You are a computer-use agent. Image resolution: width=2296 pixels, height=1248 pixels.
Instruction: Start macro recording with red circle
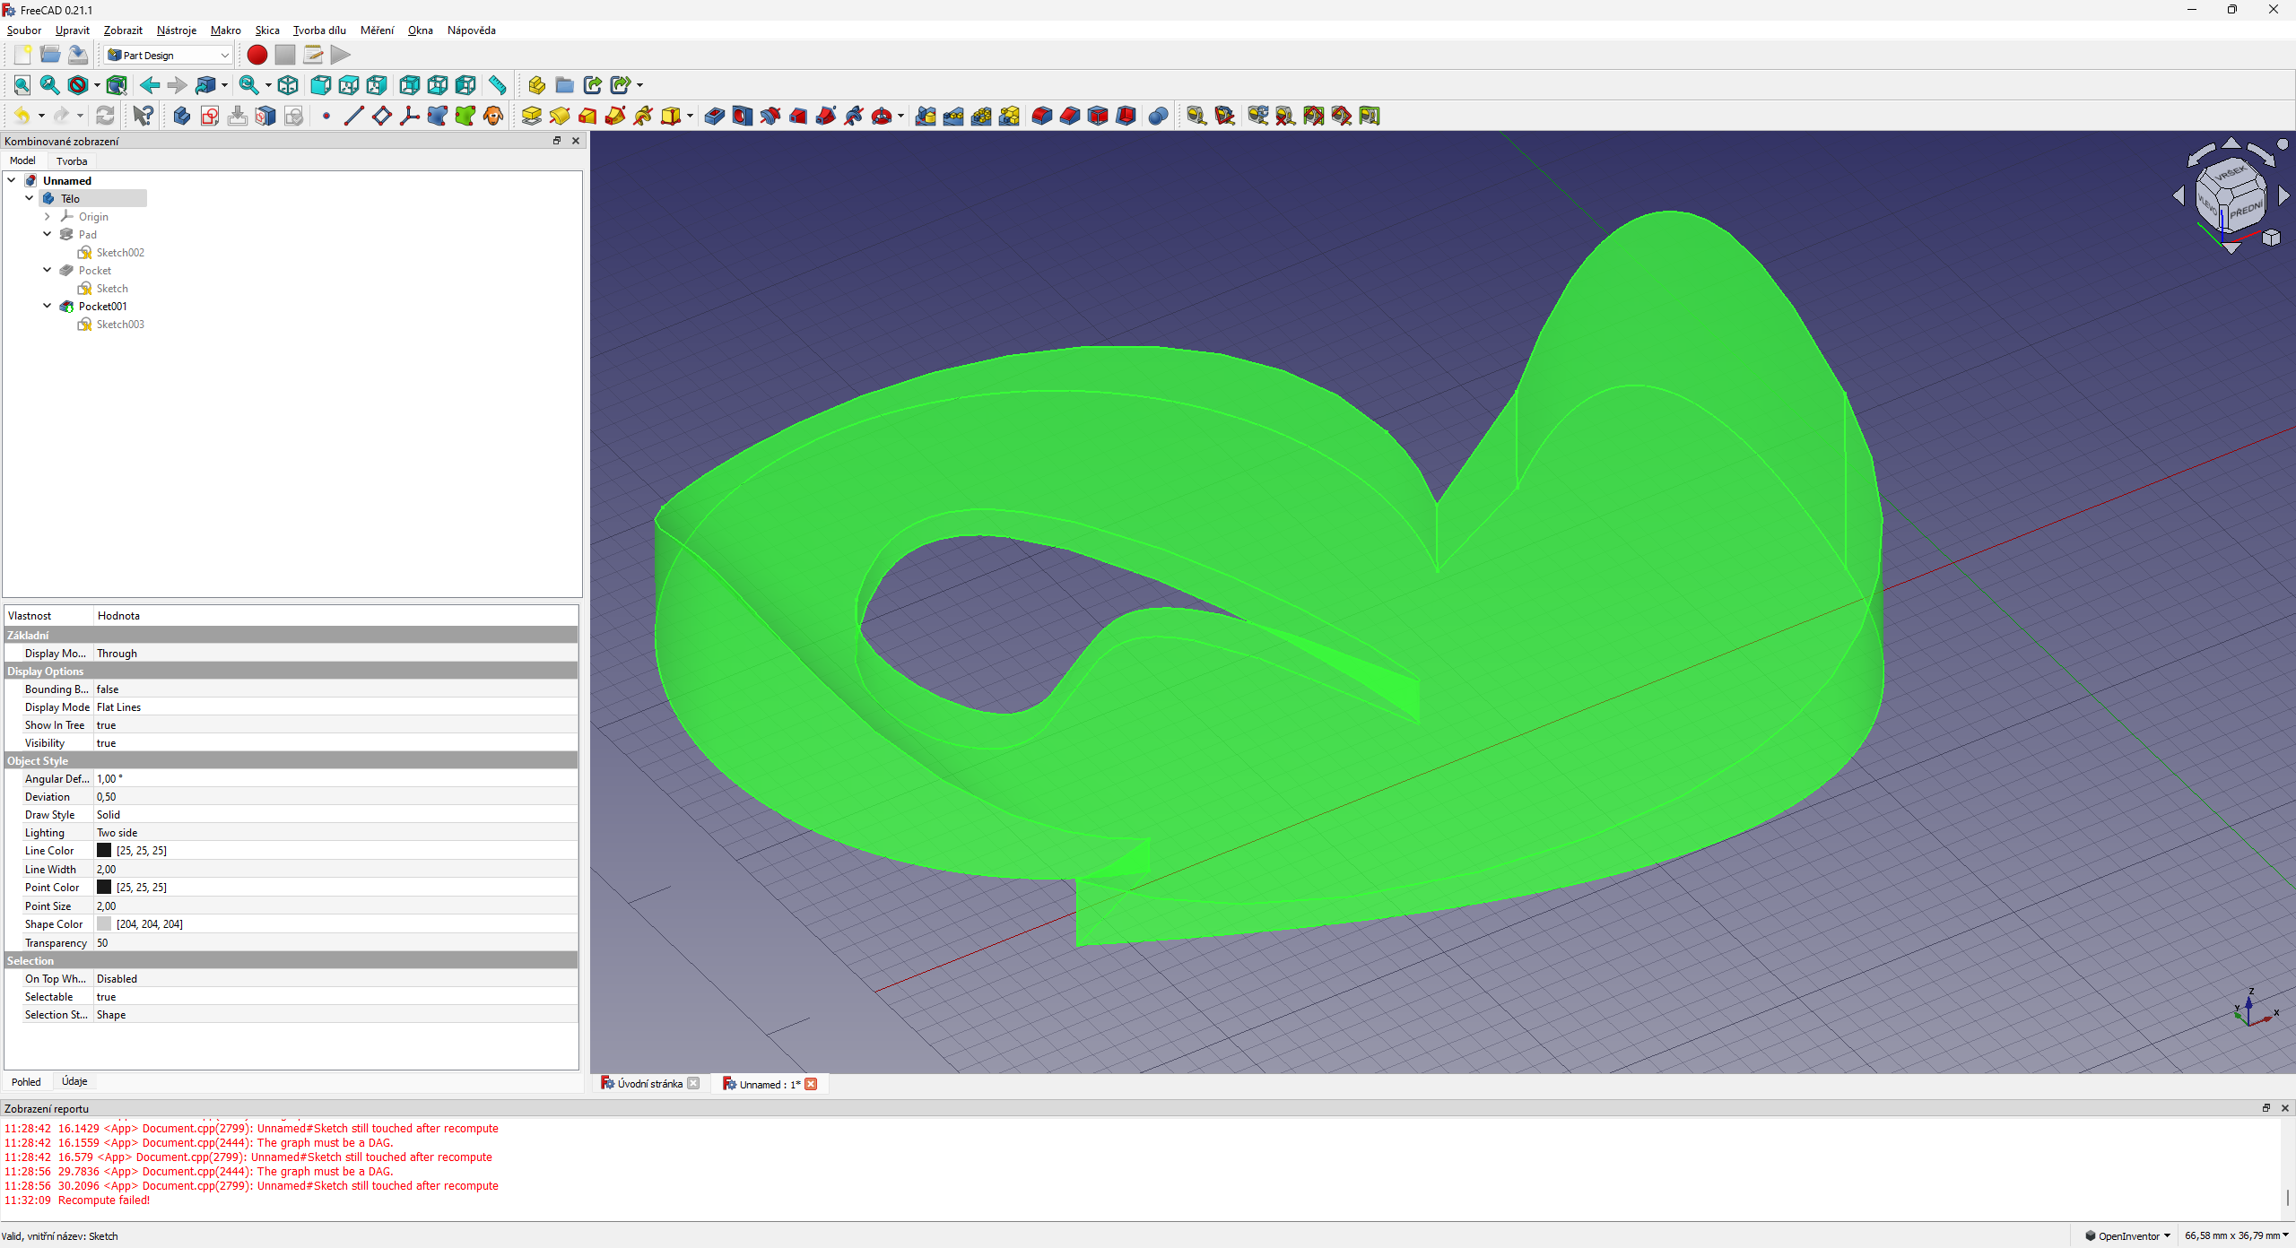click(257, 55)
